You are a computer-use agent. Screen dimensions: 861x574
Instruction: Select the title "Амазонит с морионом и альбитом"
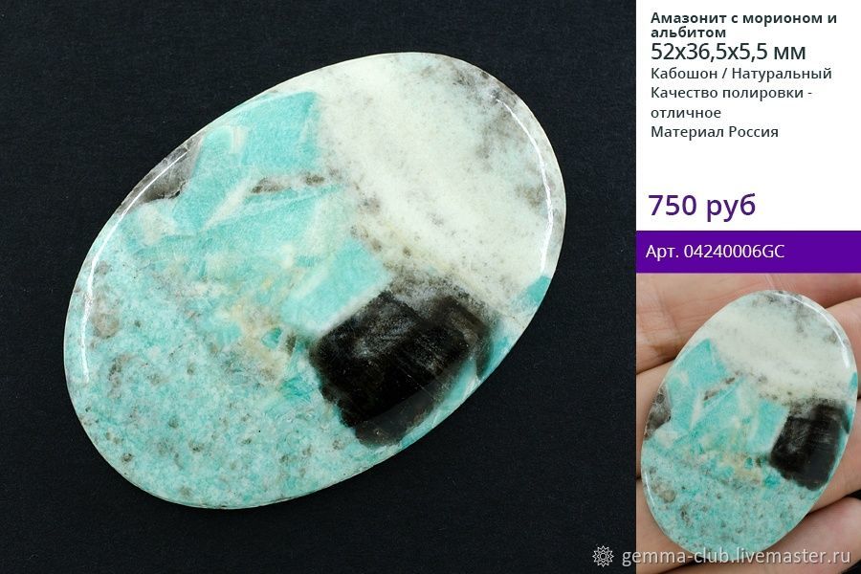[x=743, y=25]
